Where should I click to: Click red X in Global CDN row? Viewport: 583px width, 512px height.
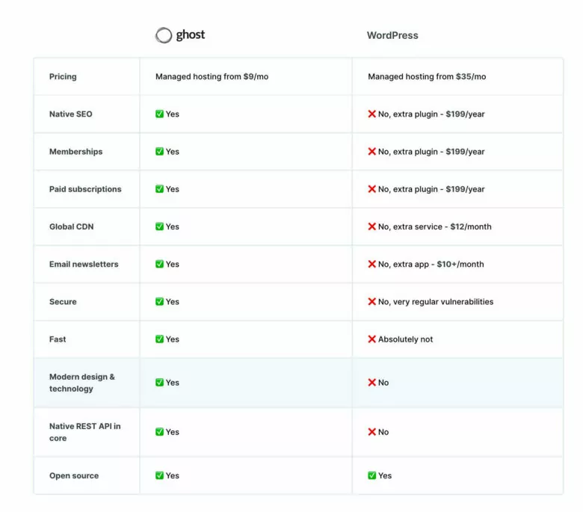point(371,226)
